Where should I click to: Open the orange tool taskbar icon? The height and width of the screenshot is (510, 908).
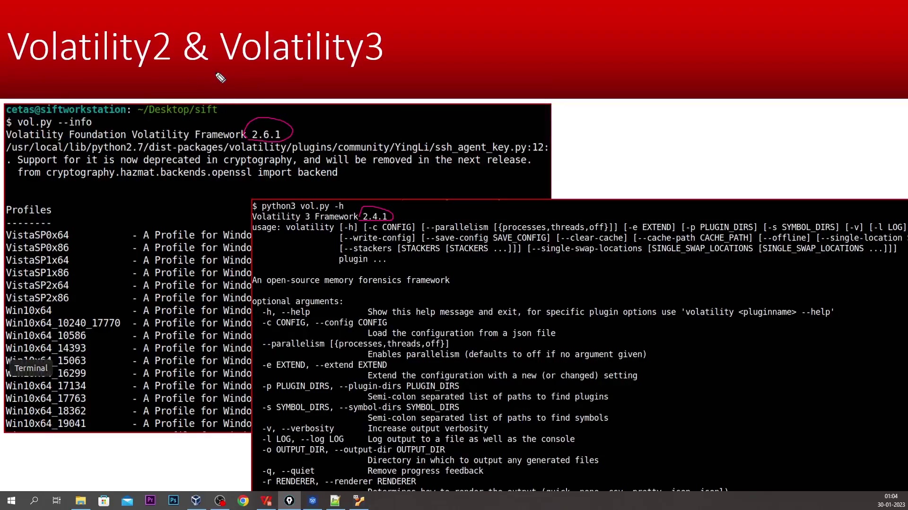[358, 501]
